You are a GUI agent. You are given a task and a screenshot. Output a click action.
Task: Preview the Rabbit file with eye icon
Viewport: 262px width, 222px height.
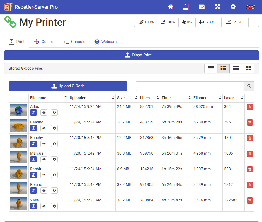[44, 175]
